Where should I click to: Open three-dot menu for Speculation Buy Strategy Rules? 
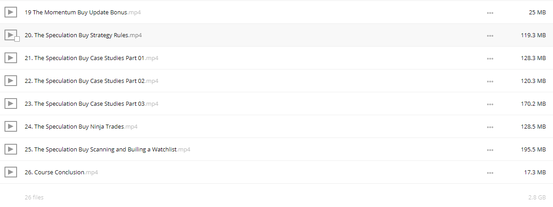point(490,35)
